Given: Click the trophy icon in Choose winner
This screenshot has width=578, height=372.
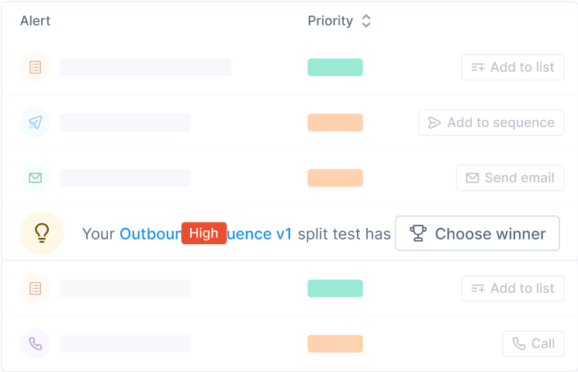Looking at the screenshot, I should [x=418, y=233].
